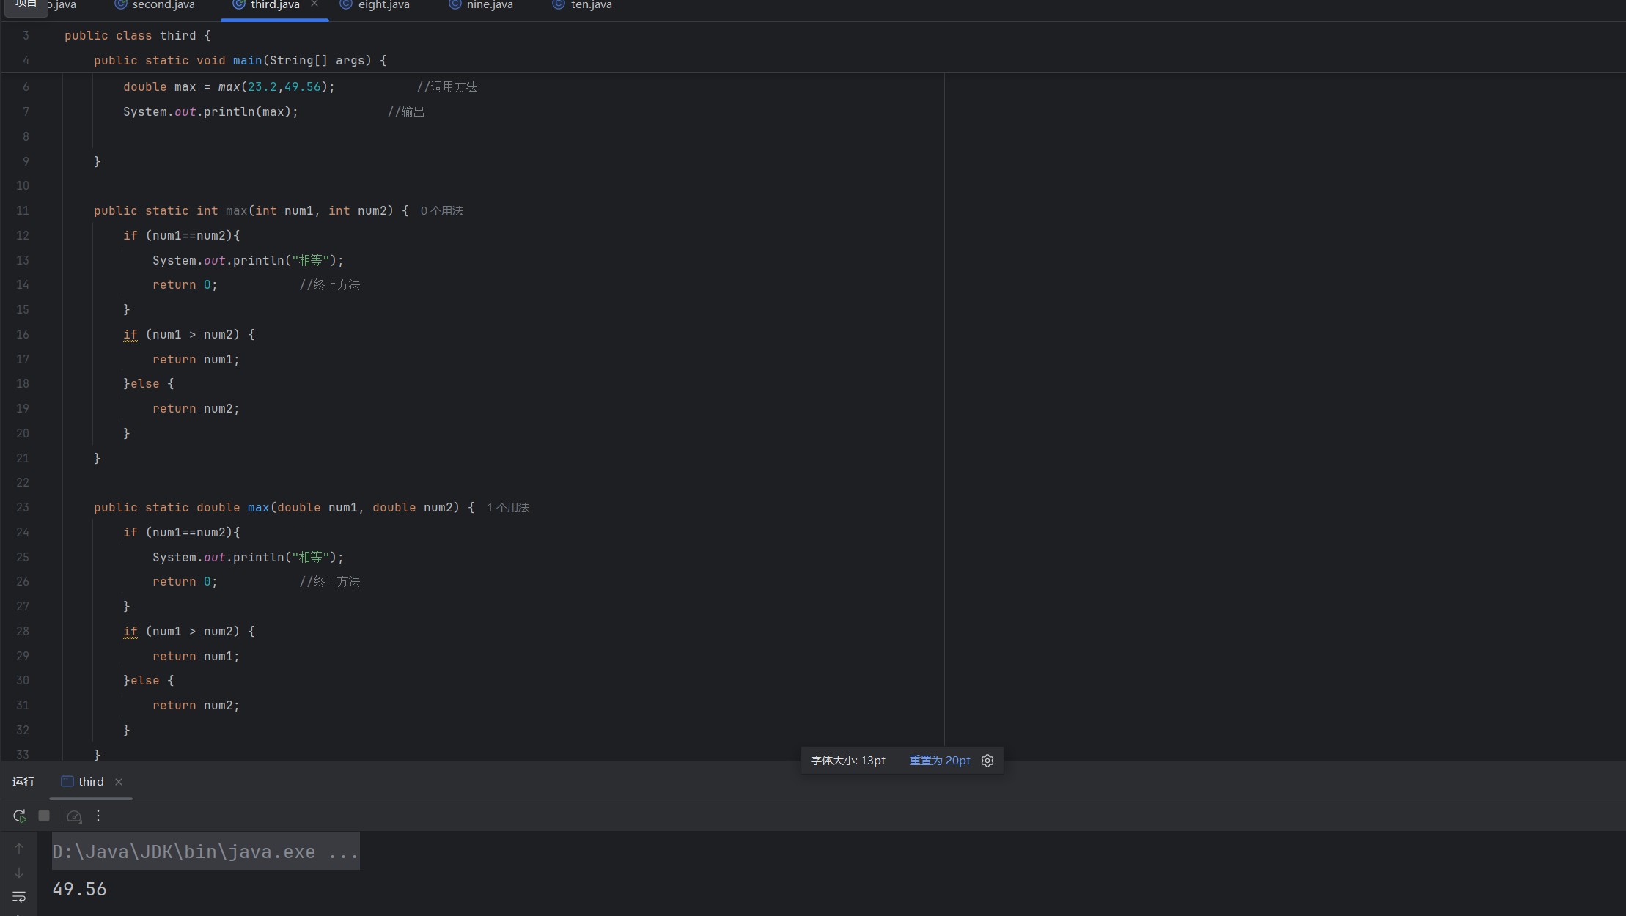Open the eight.java tab
The image size is (1626, 916).
[x=375, y=5]
